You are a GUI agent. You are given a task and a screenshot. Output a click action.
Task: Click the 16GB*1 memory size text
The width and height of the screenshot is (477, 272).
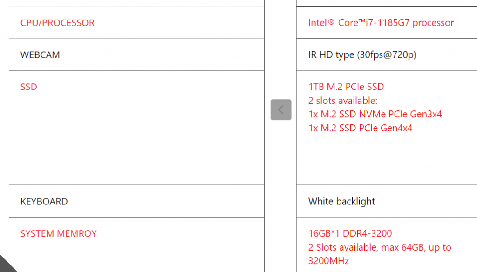(326, 234)
